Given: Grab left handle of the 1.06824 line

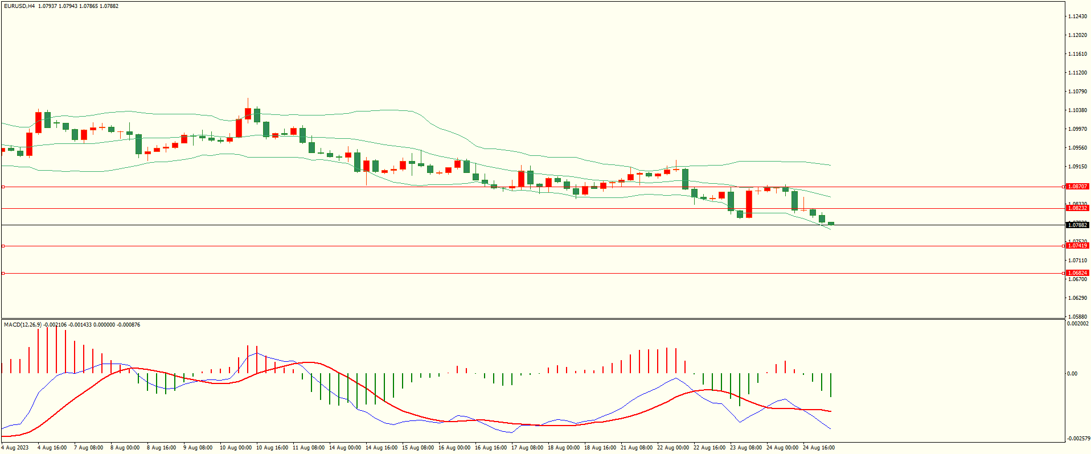Looking at the screenshot, I should 3,274.
